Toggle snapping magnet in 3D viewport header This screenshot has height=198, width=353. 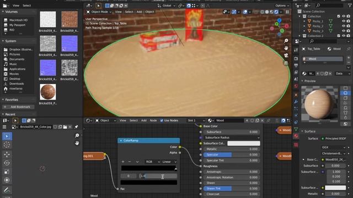(x=189, y=5)
